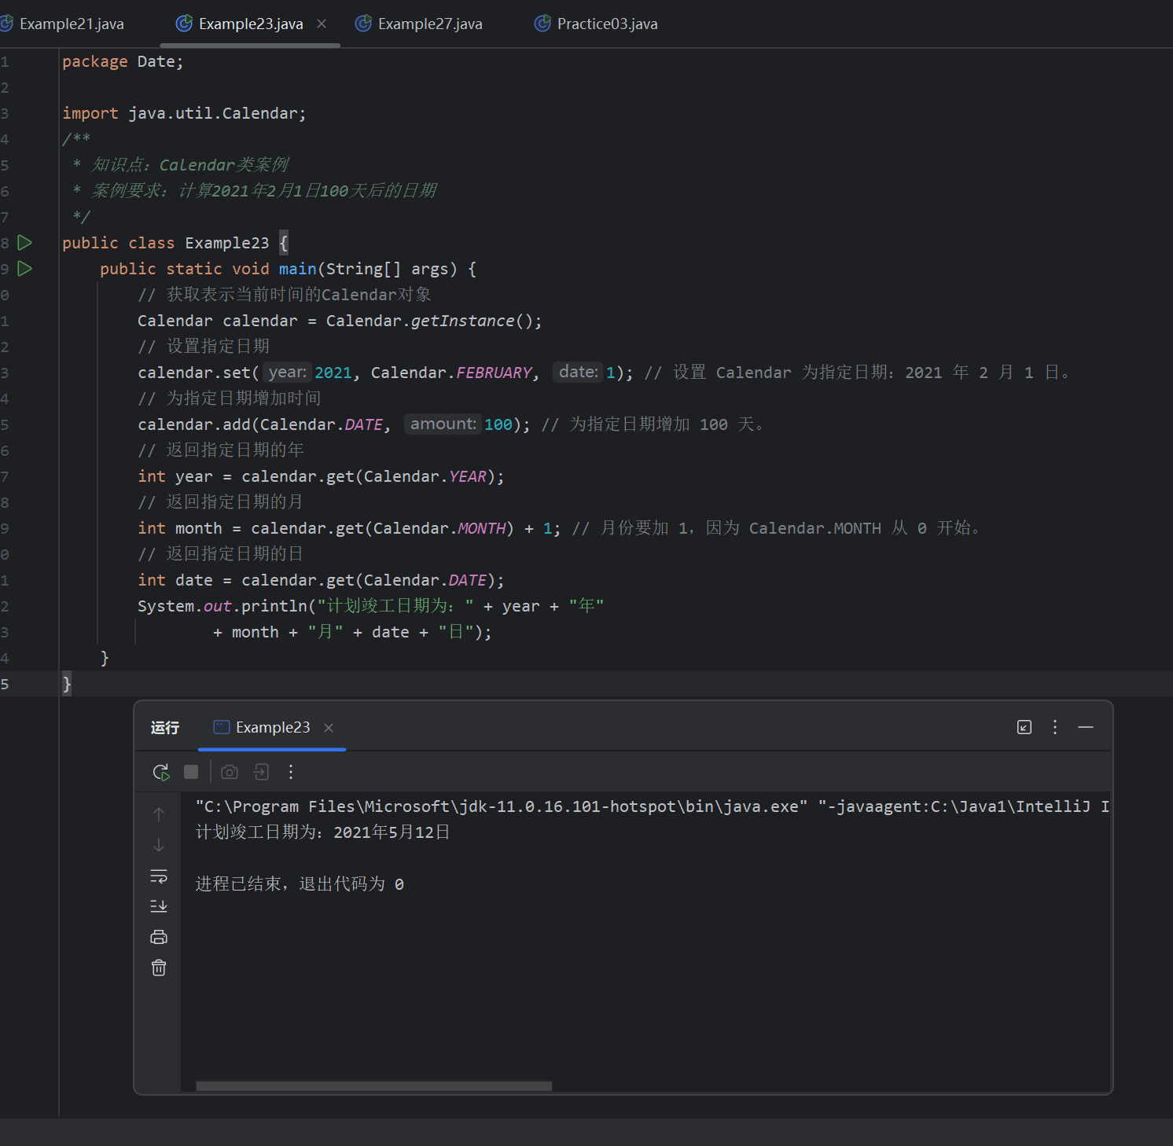Print the console output
Screen dimensions: 1173x1146
[x=158, y=936]
